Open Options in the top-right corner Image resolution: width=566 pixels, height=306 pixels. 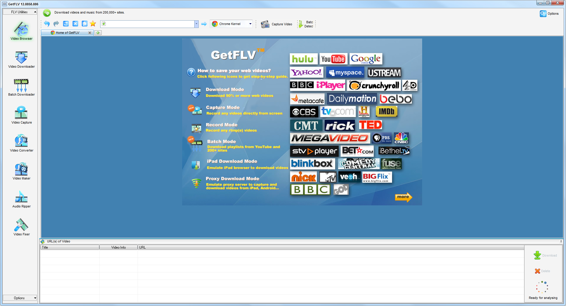coord(549,14)
